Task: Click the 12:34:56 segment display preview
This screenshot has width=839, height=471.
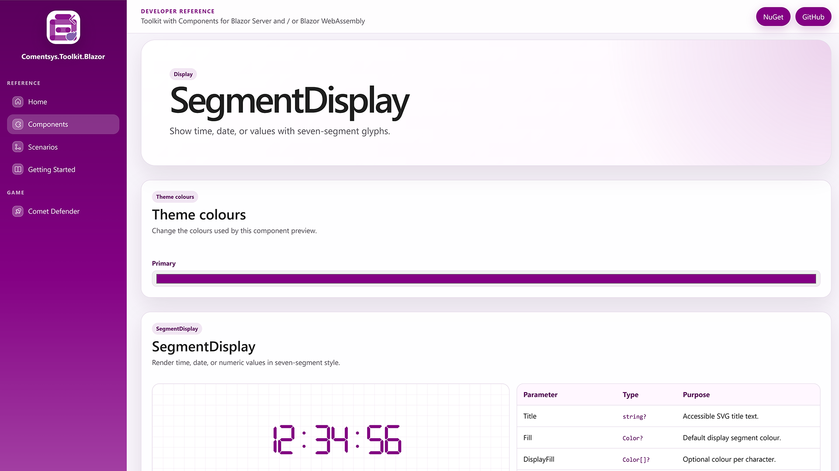Action: tap(337, 439)
